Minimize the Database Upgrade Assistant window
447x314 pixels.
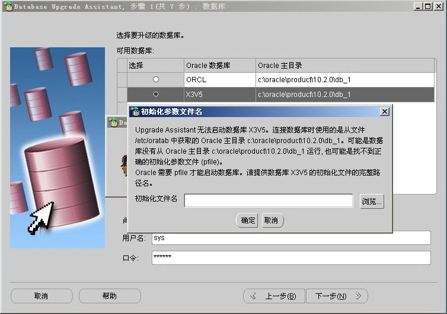pos(418,7)
